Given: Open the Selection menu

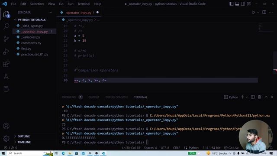Looking at the screenshot, I should pyautogui.click(x=37, y=4).
